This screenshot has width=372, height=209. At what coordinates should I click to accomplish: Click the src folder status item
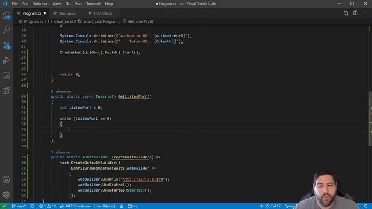tap(133, 206)
